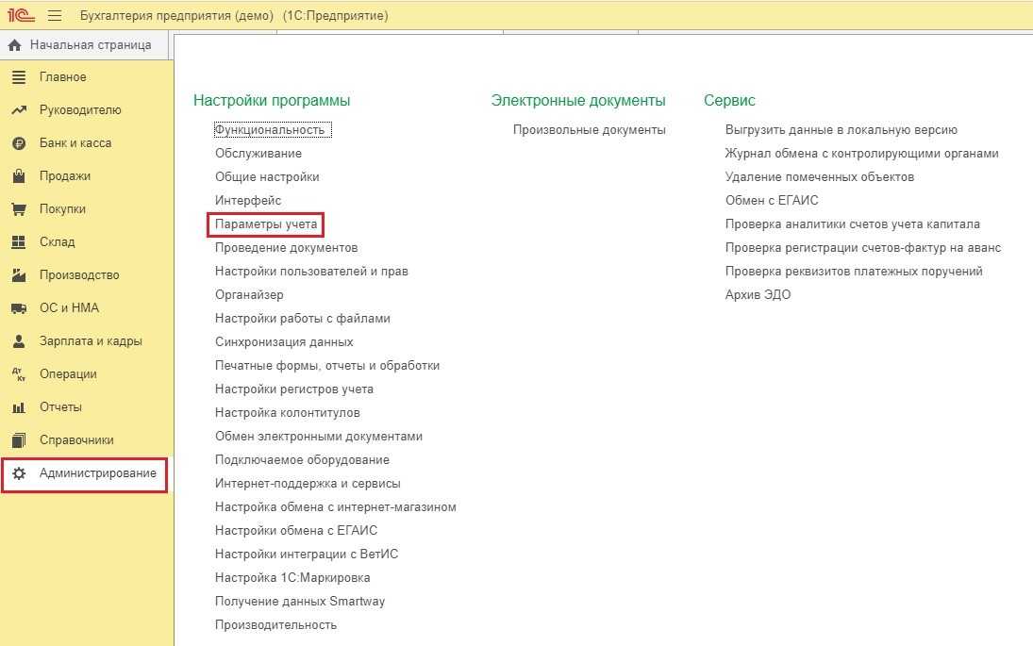Viewport: 1033px width, 646px height.
Task: Click the Продажи shopping bag icon
Action: 19,175
